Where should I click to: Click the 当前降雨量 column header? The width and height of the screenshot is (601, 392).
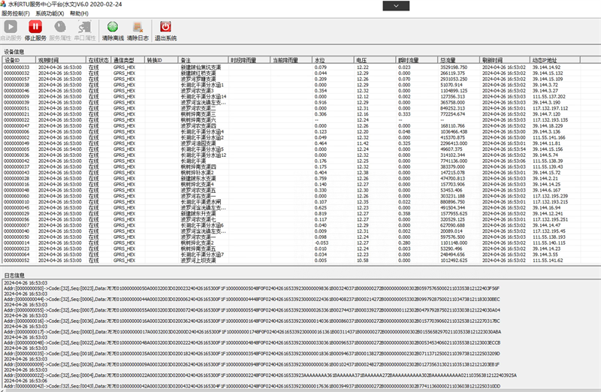pyautogui.click(x=291, y=60)
